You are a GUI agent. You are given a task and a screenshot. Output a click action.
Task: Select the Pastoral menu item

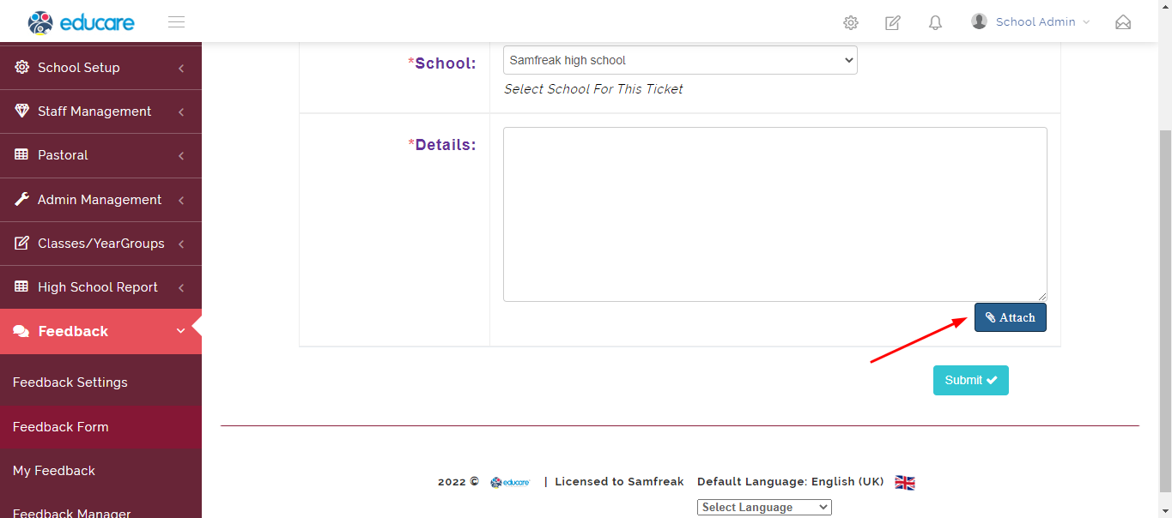click(x=100, y=155)
